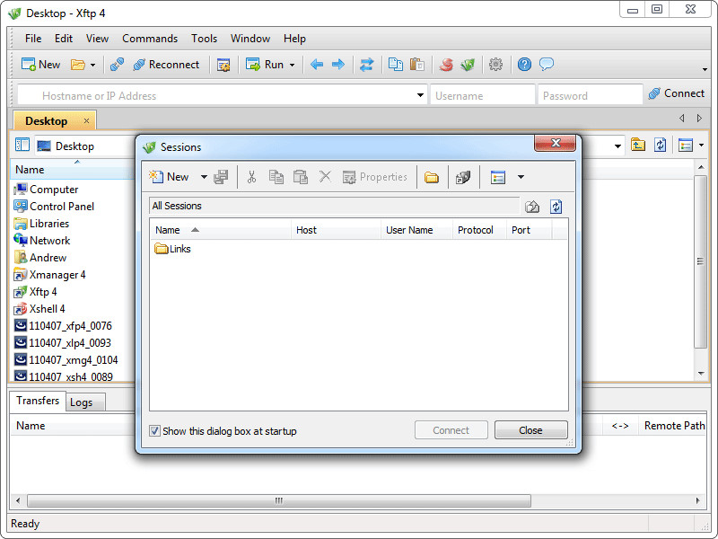This screenshot has height=539, width=718.
Task: Open the Tools menu
Action: click(x=205, y=39)
